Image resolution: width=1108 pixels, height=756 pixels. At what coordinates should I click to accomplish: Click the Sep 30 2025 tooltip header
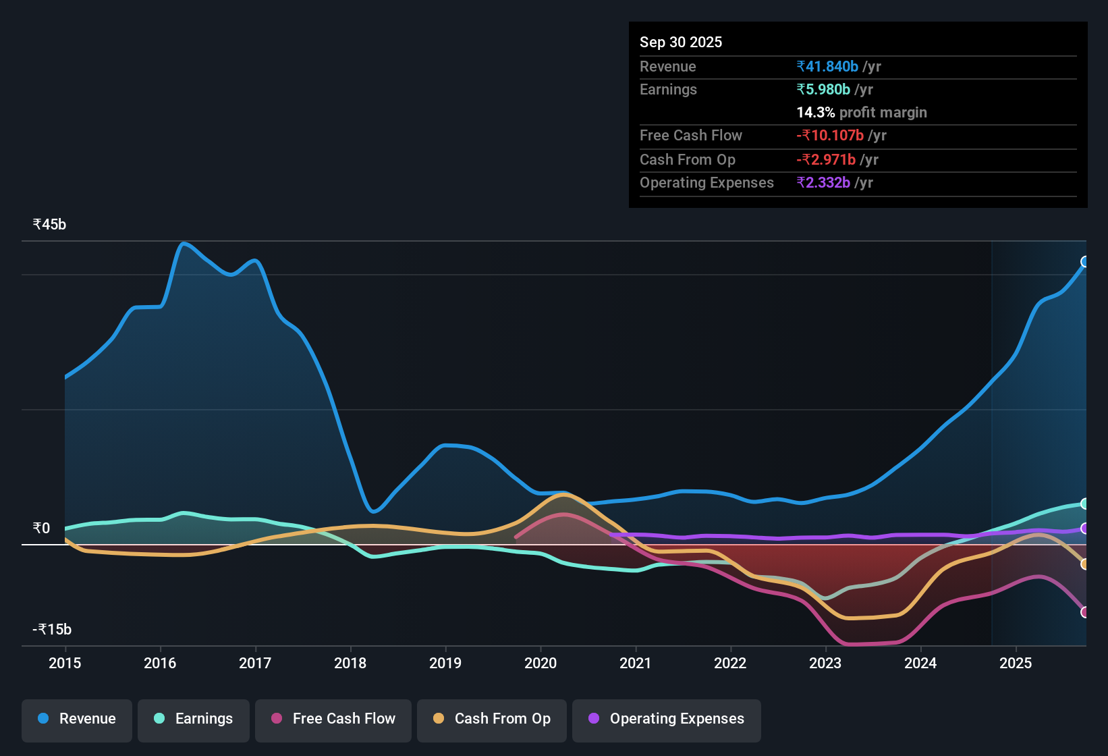click(681, 42)
